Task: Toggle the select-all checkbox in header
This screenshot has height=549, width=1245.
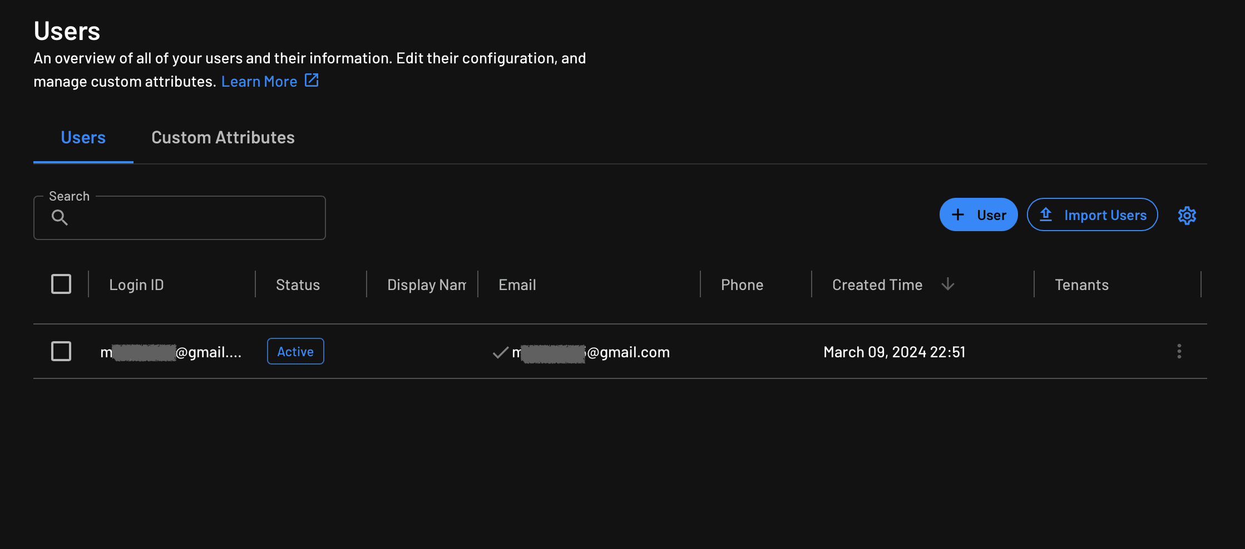Action: tap(61, 284)
